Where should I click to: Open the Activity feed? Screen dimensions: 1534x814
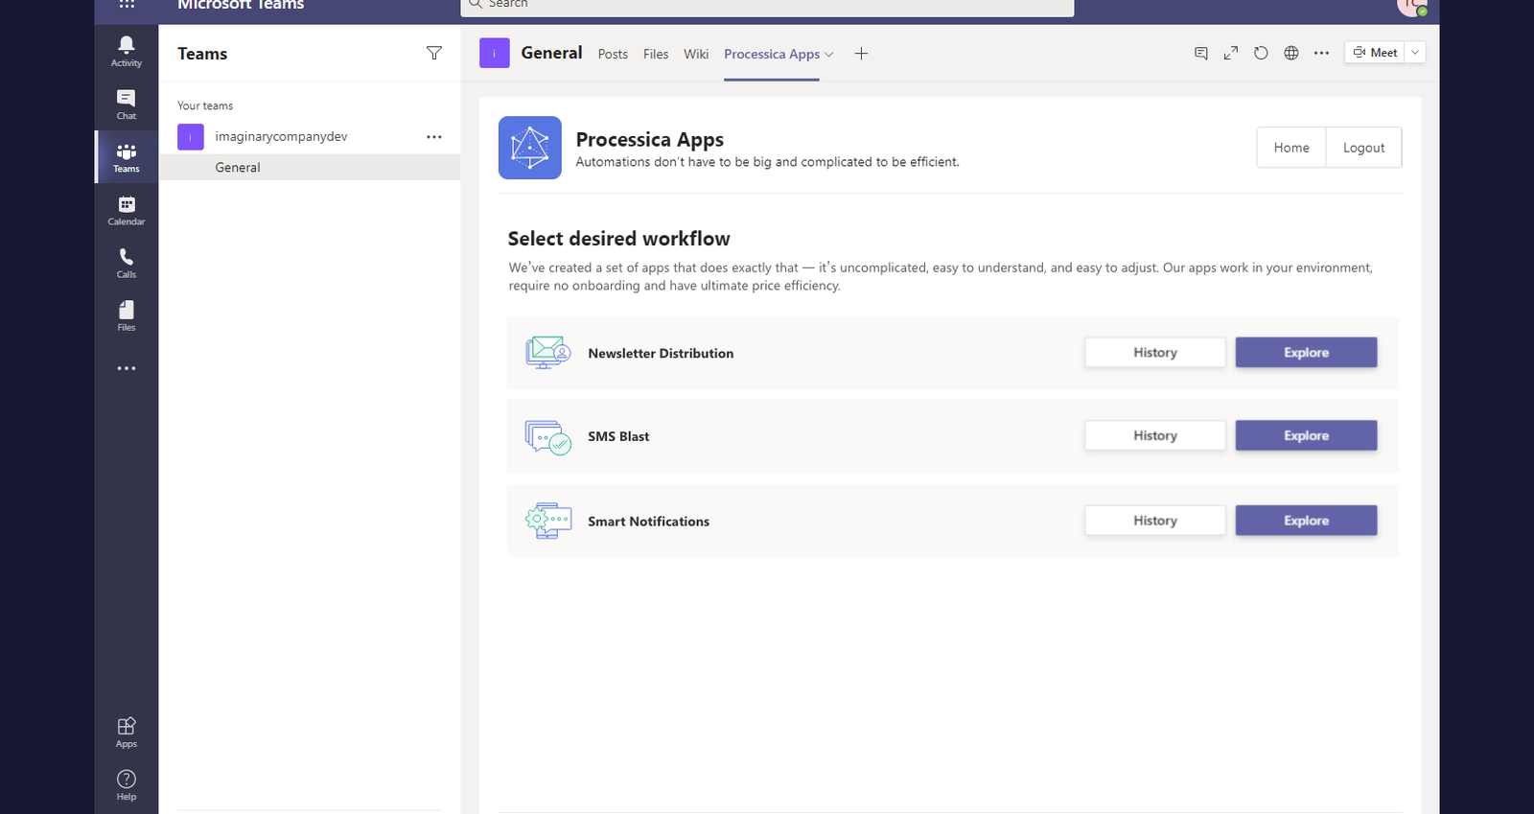pyautogui.click(x=126, y=51)
